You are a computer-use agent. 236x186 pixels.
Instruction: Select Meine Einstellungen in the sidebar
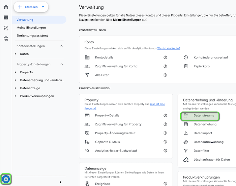[31, 28]
